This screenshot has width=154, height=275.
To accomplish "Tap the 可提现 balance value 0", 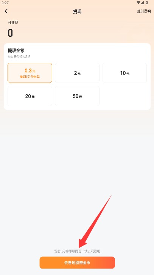I will click(x=10, y=33).
